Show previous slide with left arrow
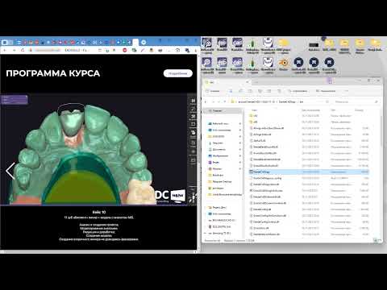Image resolution: width=387 pixels, height=290 pixels. (10, 171)
